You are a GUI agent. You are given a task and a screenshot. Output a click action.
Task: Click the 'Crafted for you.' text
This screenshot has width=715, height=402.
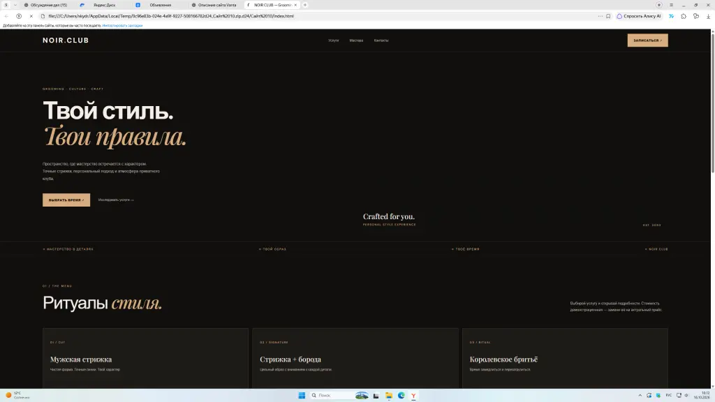pyautogui.click(x=388, y=216)
